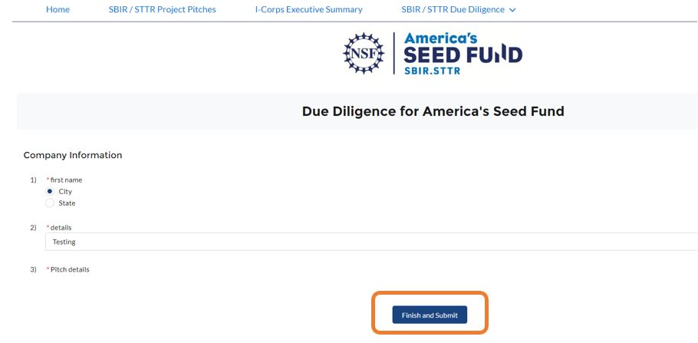Select the State radio button
698x343 pixels.
coord(50,203)
